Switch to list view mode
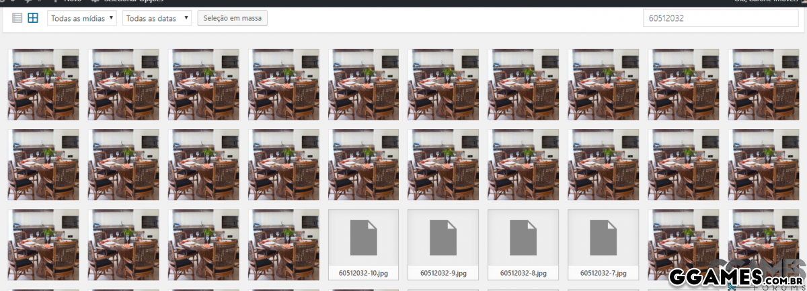Image resolution: width=807 pixels, height=291 pixels. [17, 18]
